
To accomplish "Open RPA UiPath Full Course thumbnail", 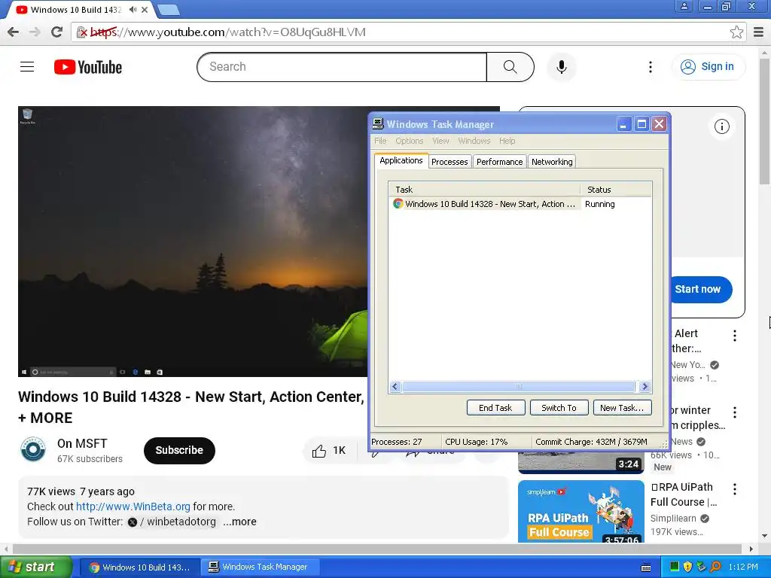I will tap(581, 512).
